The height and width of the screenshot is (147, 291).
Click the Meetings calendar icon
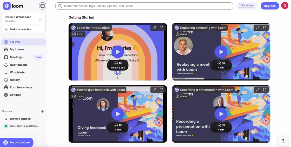pos(6,57)
